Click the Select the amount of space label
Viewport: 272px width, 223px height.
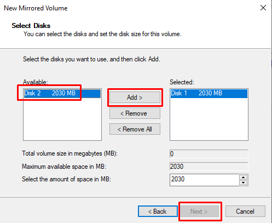tap(66, 179)
